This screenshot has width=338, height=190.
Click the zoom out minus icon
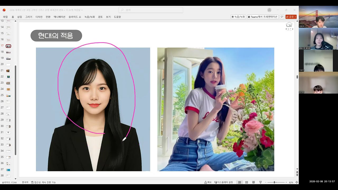click(266, 182)
